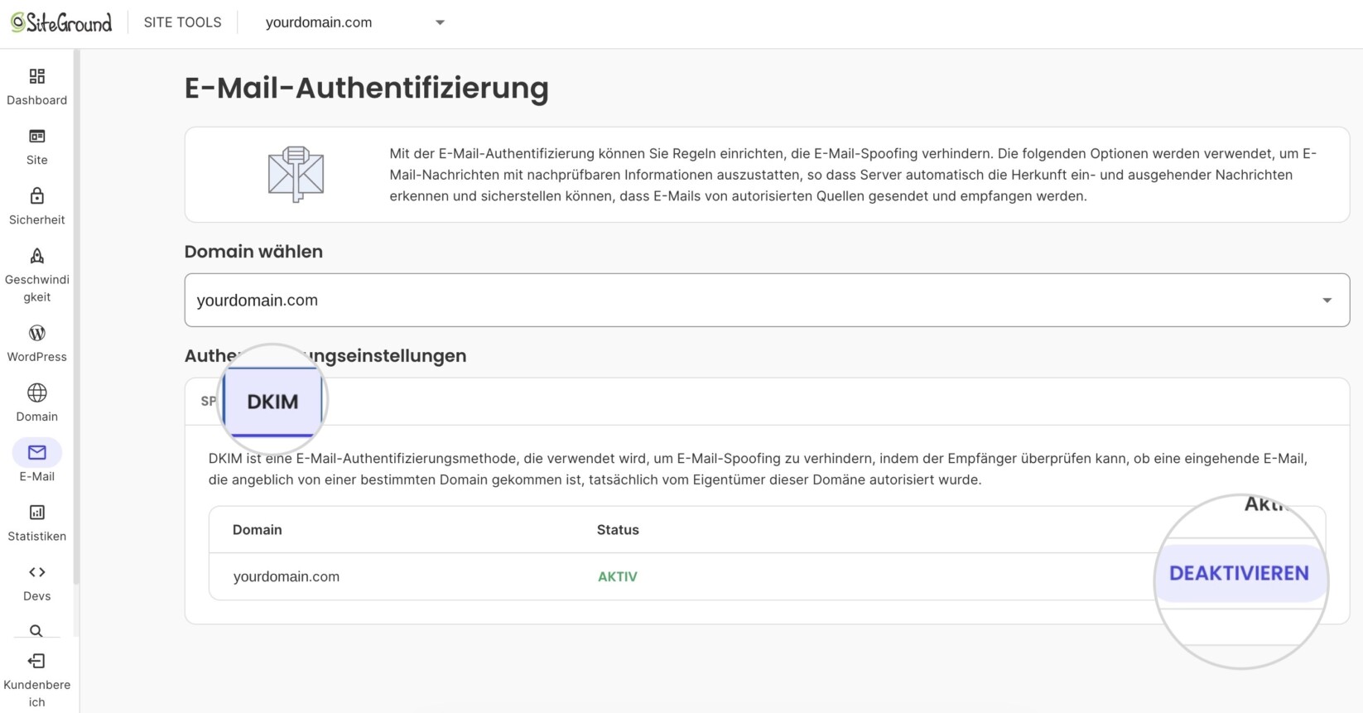Screen dimensions: 1363x713
Task: Open the Site section icon
Action: click(36, 136)
